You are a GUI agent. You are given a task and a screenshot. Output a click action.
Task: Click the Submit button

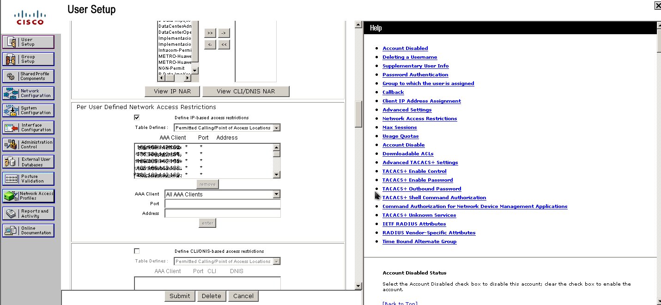(180, 296)
